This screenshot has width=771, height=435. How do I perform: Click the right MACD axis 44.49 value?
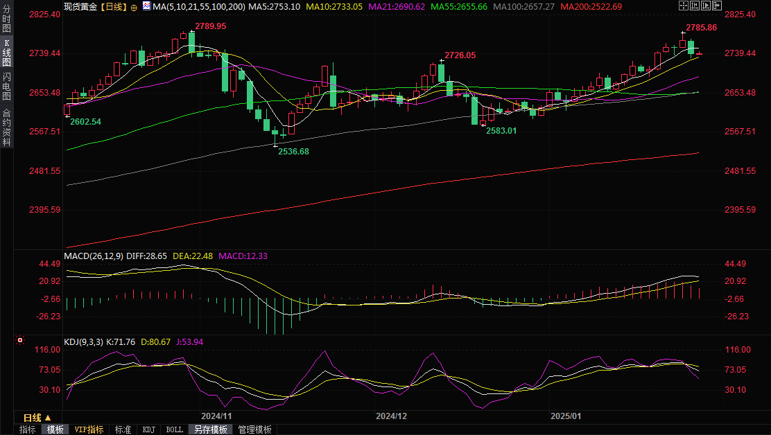735,264
